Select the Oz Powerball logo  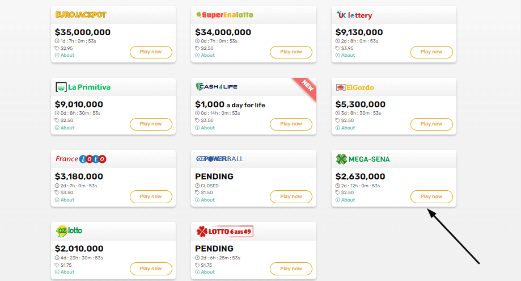click(x=219, y=159)
